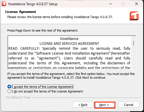Close the setup window

coord(137,4)
